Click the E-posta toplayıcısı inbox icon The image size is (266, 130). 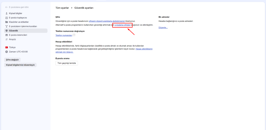[x=7, y=18]
